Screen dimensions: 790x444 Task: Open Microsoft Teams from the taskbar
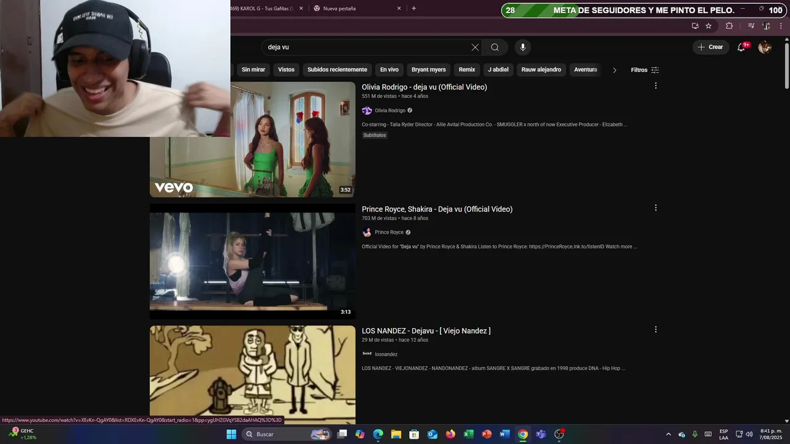tap(541, 434)
